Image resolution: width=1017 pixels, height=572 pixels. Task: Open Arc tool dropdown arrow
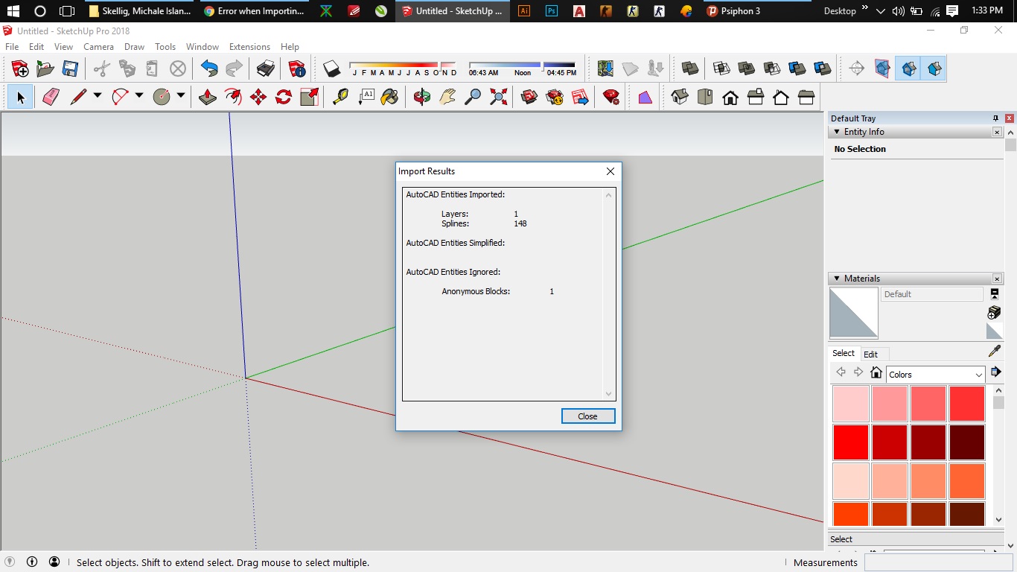point(139,96)
